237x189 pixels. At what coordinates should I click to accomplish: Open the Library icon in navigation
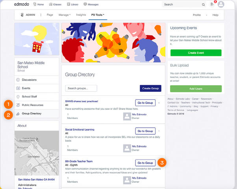click(69, 4)
